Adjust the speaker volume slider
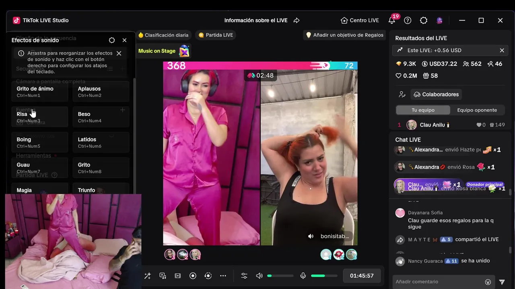 click(280, 276)
